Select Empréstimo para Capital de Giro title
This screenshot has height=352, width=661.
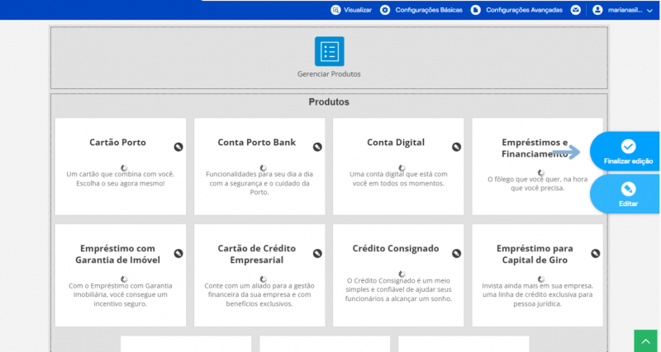pyautogui.click(x=535, y=254)
